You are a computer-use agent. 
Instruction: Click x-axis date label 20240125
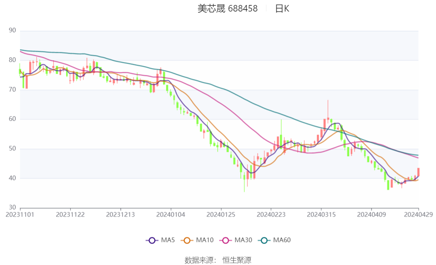click(x=221, y=215)
